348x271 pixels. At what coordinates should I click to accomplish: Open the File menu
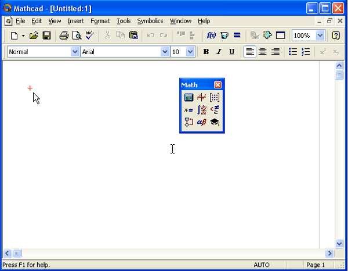[x=20, y=21]
